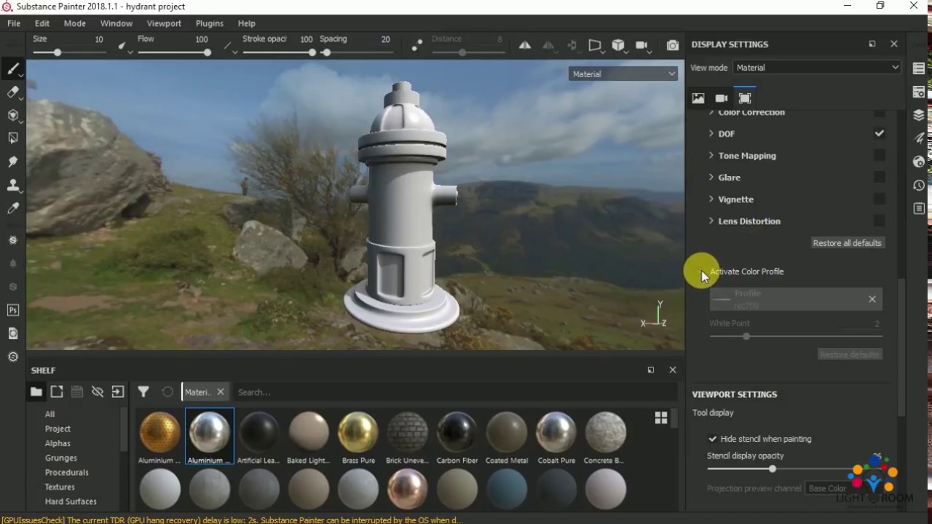Open the camera settings tab icon

pos(722,98)
